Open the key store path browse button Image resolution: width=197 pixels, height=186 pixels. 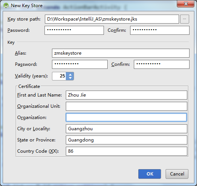coord(185,19)
